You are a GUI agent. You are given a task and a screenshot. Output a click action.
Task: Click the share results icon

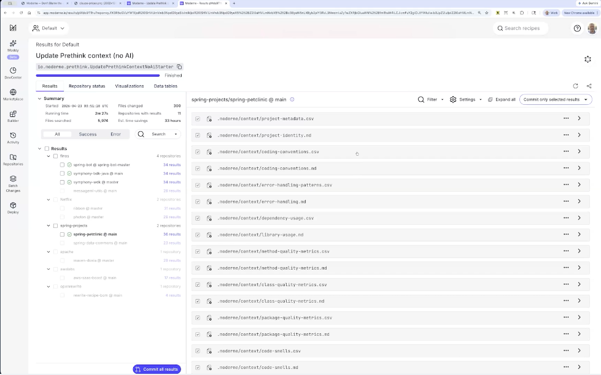click(x=589, y=86)
